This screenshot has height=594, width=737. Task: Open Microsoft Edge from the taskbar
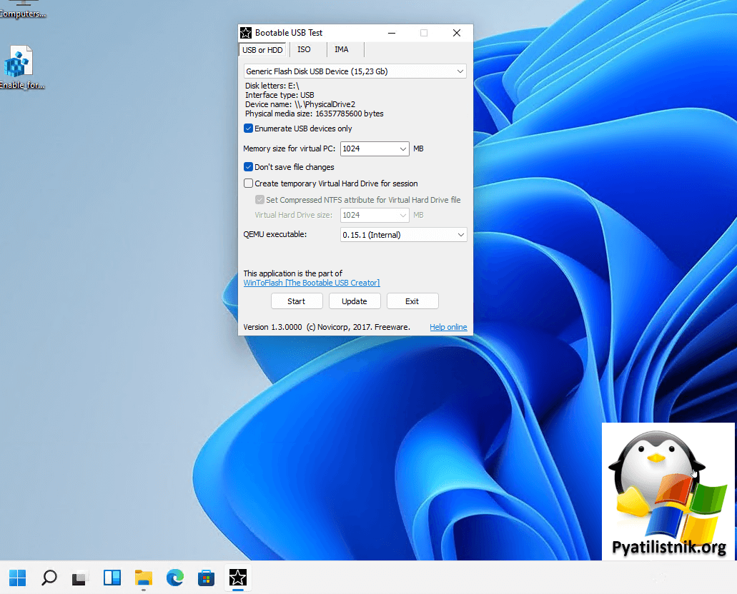[175, 577]
